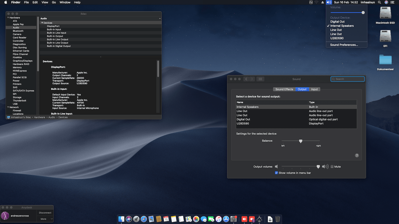Open help button in Sound window
The height and width of the screenshot is (224, 399).
pos(357,155)
